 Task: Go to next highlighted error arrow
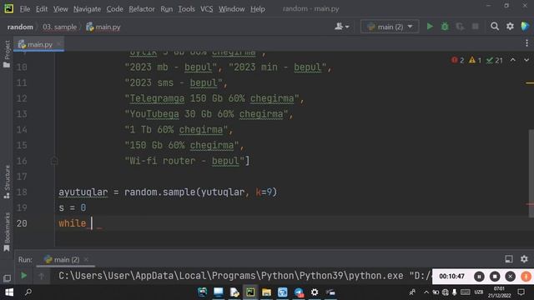coord(526,60)
